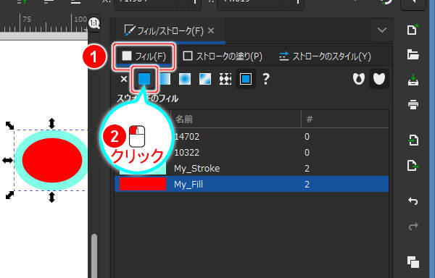Import a file using the import icon
435x278 pixels.
(413, 140)
